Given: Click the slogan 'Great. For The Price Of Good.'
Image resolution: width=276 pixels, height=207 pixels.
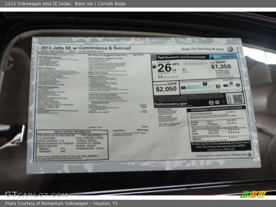Looking at the screenshot, I should [x=203, y=49].
